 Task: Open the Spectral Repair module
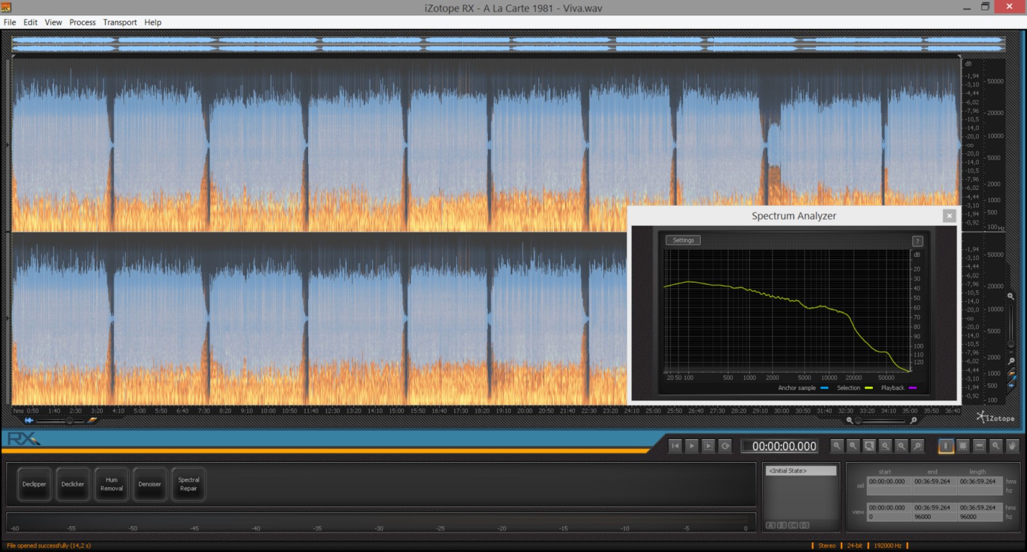coord(188,485)
